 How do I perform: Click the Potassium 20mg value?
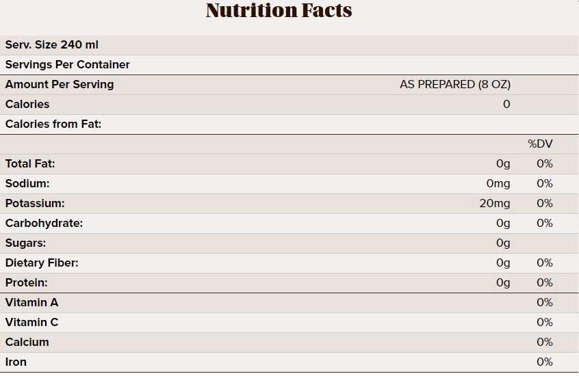pyautogui.click(x=496, y=204)
